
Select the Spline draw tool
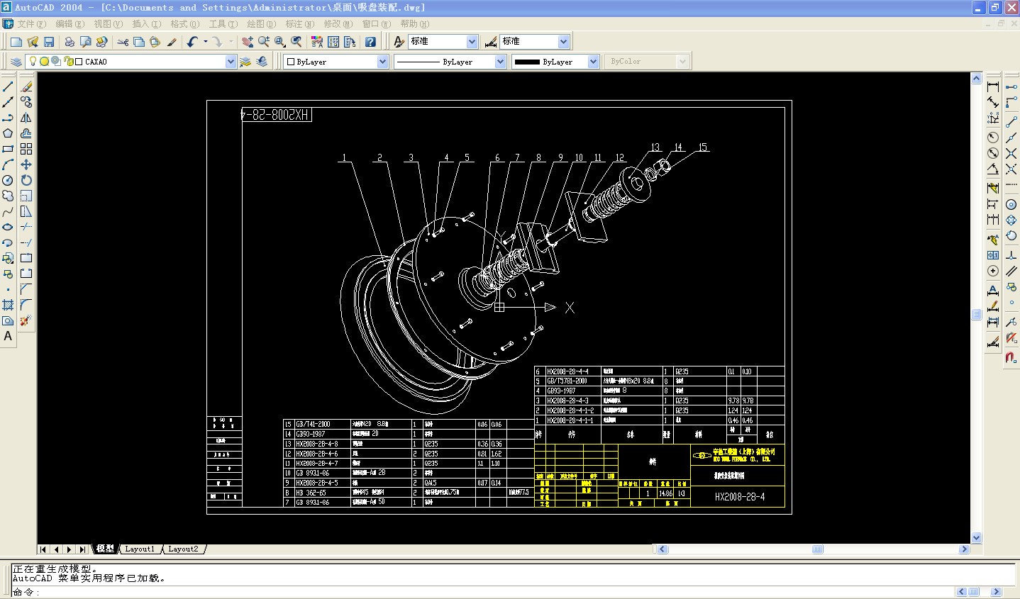8,211
